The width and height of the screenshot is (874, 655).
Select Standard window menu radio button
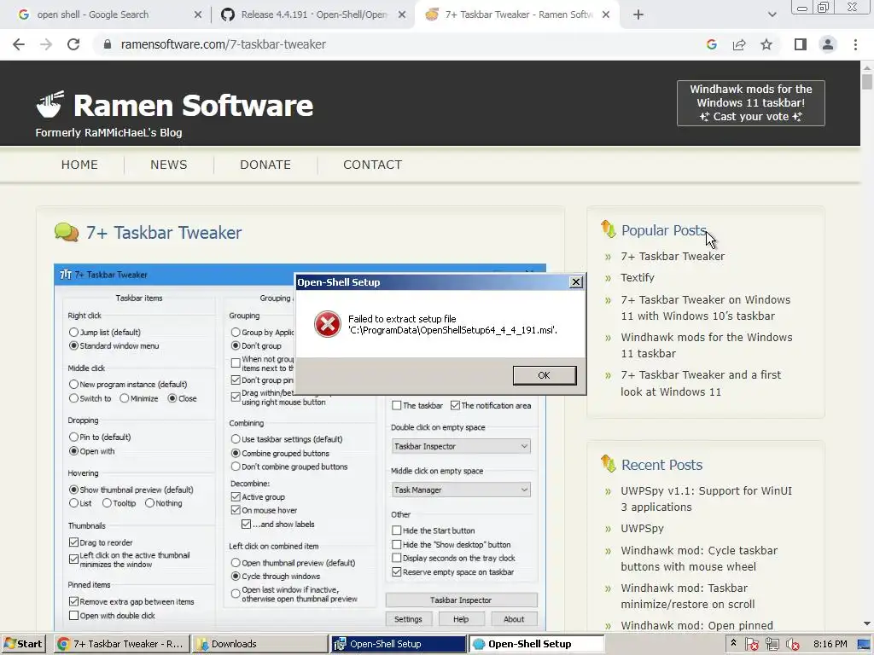pos(73,346)
